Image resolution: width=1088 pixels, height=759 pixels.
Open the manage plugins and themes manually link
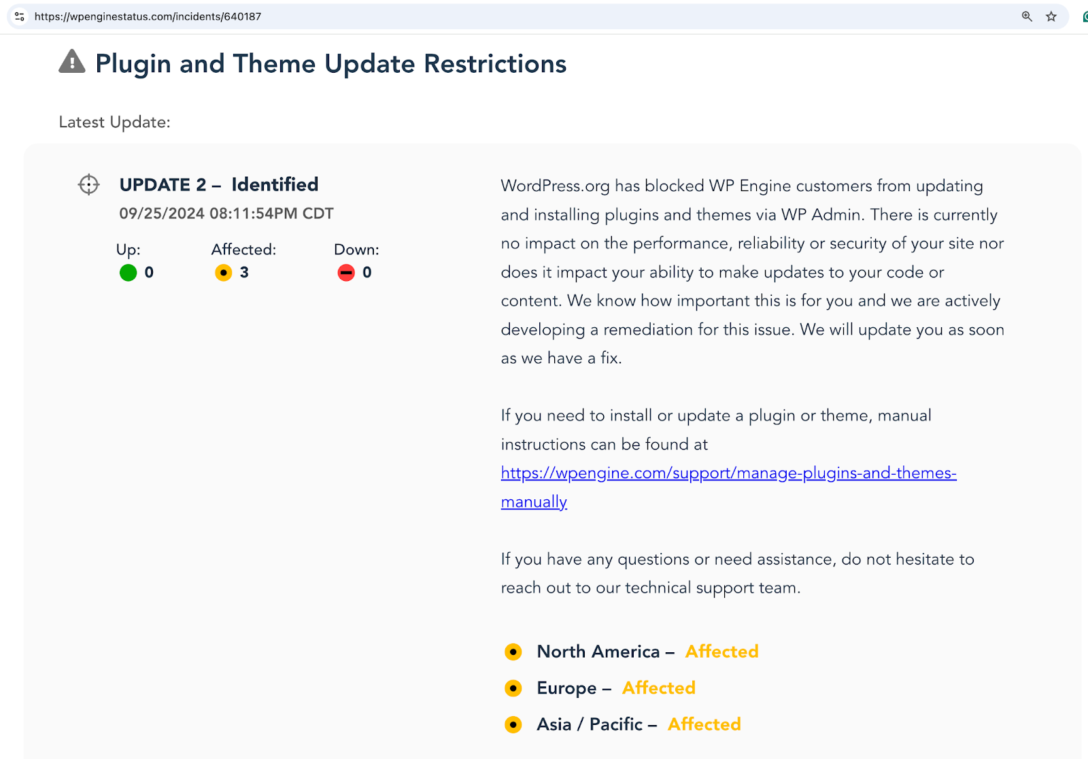coord(728,473)
